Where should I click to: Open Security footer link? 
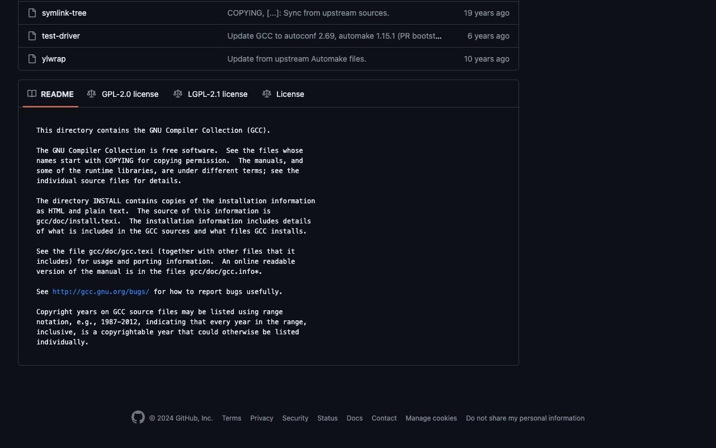(295, 418)
